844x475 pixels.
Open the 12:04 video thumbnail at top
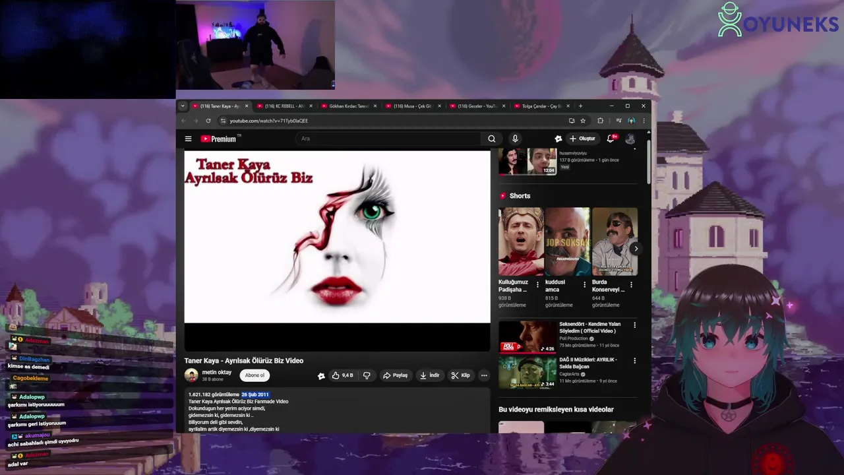527,162
